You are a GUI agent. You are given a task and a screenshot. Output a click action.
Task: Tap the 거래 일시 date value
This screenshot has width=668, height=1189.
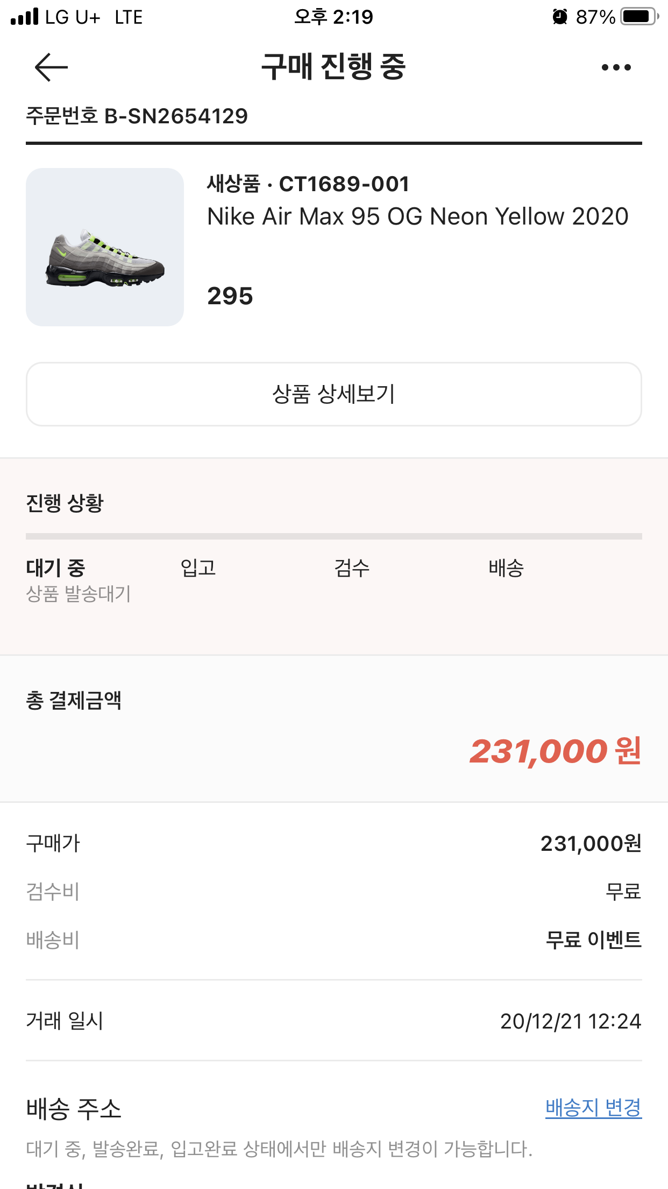point(570,1021)
